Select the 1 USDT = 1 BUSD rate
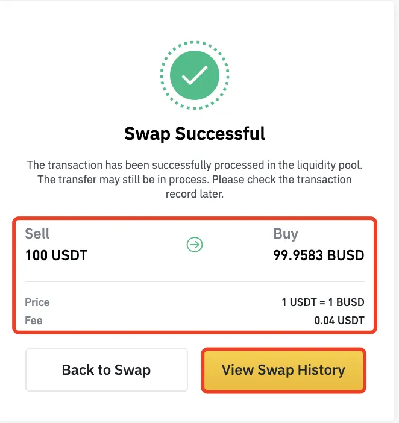The height and width of the screenshot is (423, 399). 323,302
